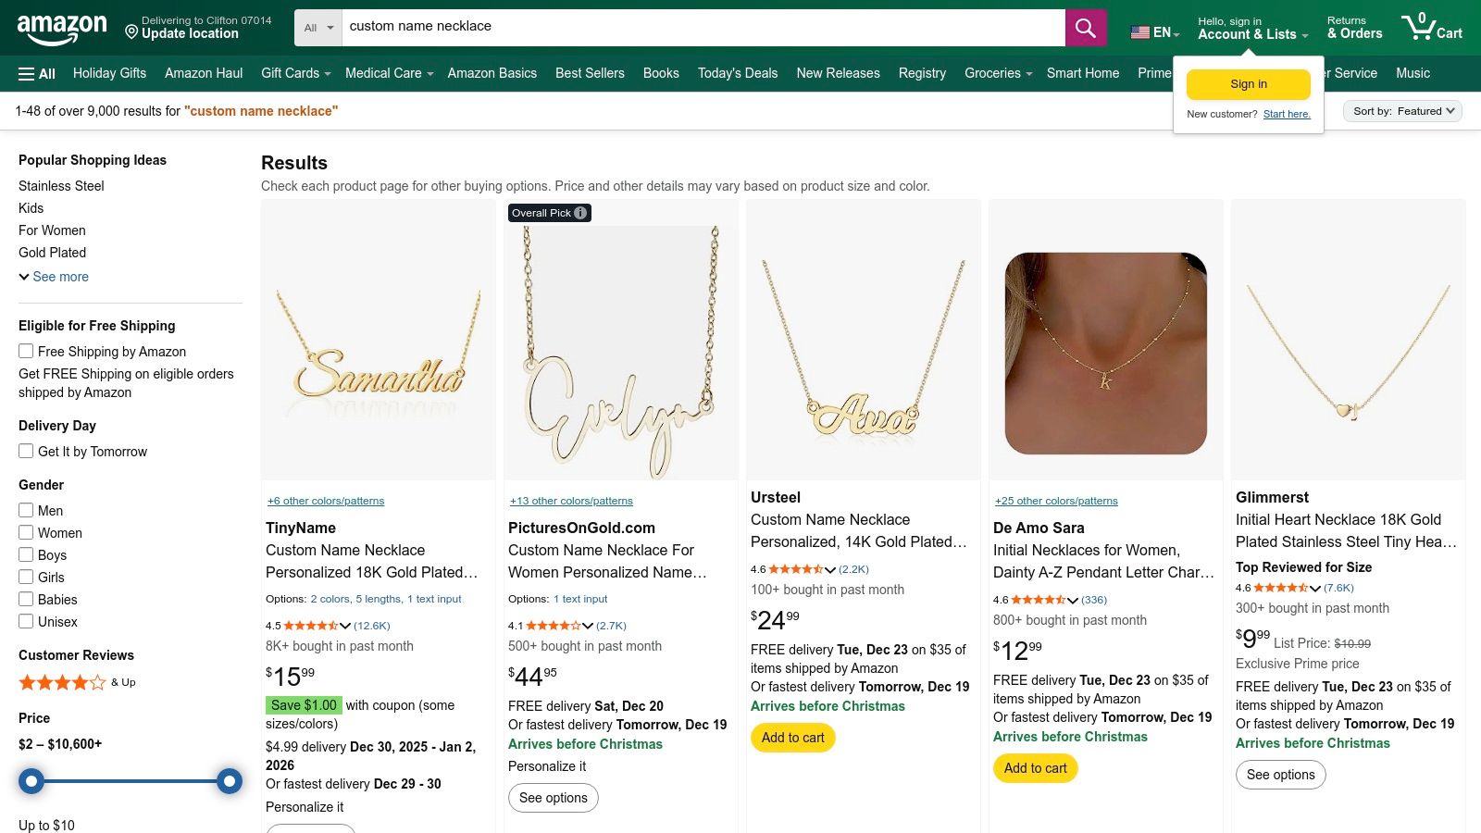The height and width of the screenshot is (833, 1481).
Task: Enable Free Shipping by Amazon filter
Action: 26,351
